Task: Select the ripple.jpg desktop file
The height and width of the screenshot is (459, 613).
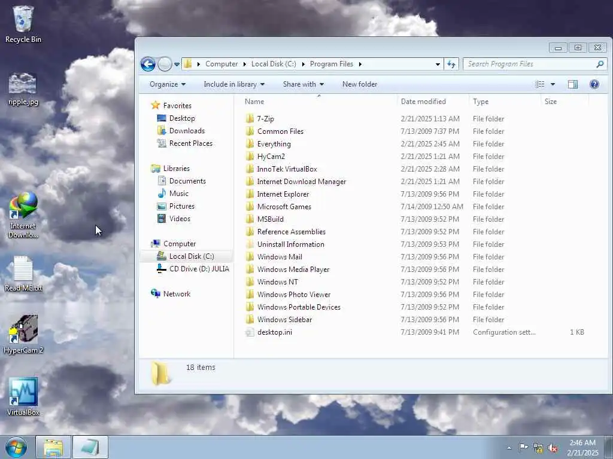Action: [23, 89]
